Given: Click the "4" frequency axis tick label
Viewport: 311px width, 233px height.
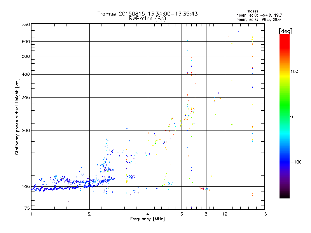Looking at the screenshot, I should [x=148, y=214].
